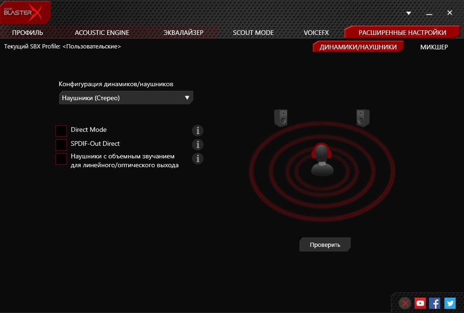Image resolution: width=464 pixels, height=313 pixels.
Task: Click the left speaker icon
Action: point(281,118)
